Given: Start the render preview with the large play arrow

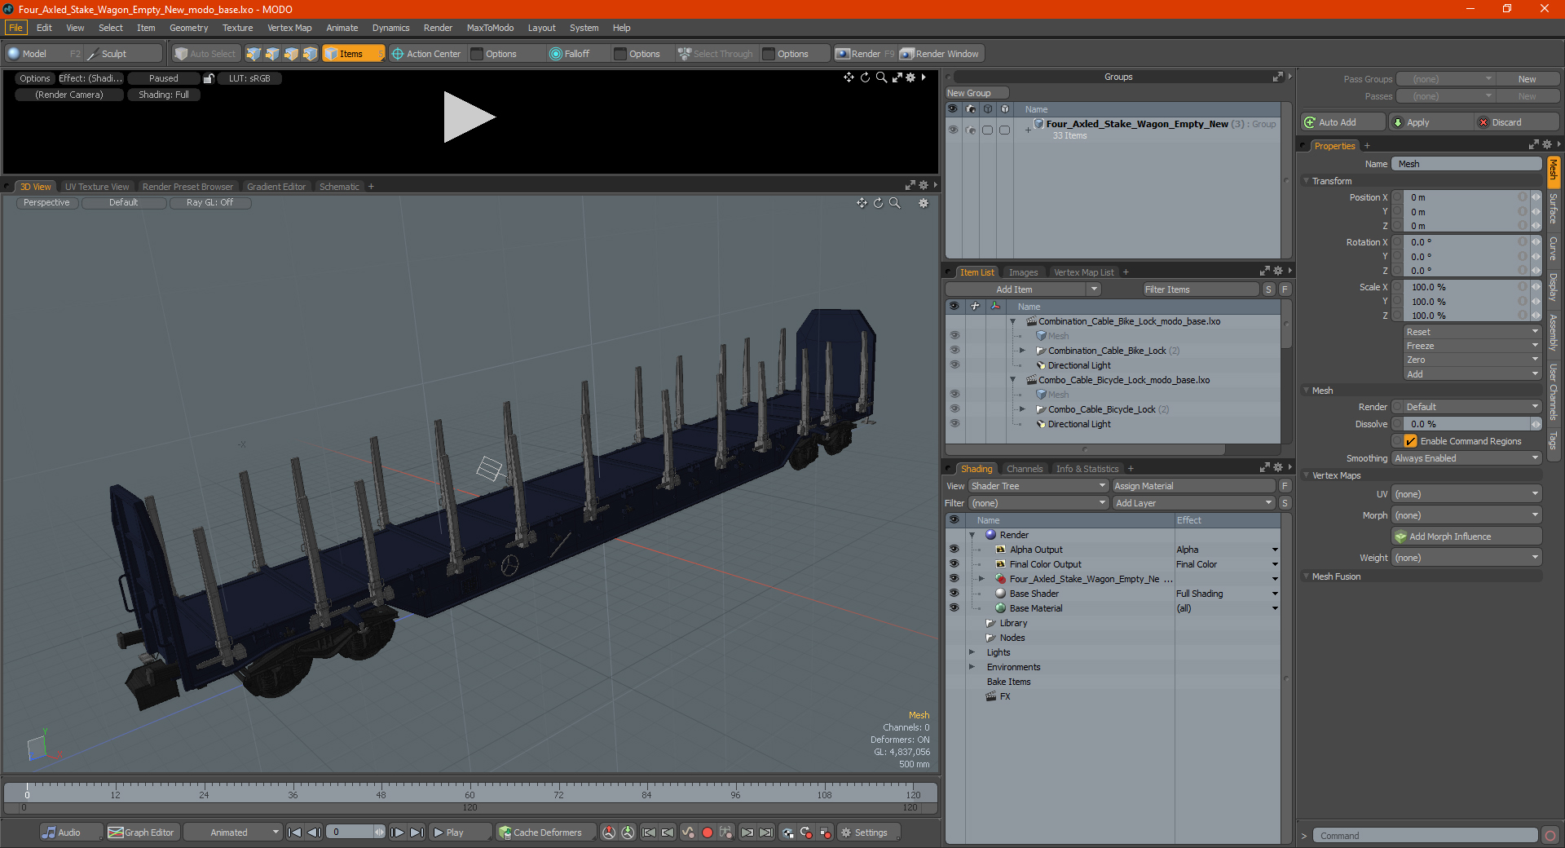Looking at the screenshot, I should [x=468, y=117].
